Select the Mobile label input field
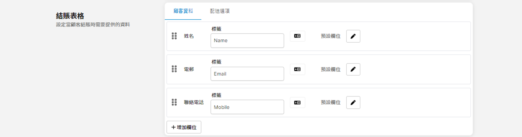 click(x=247, y=107)
